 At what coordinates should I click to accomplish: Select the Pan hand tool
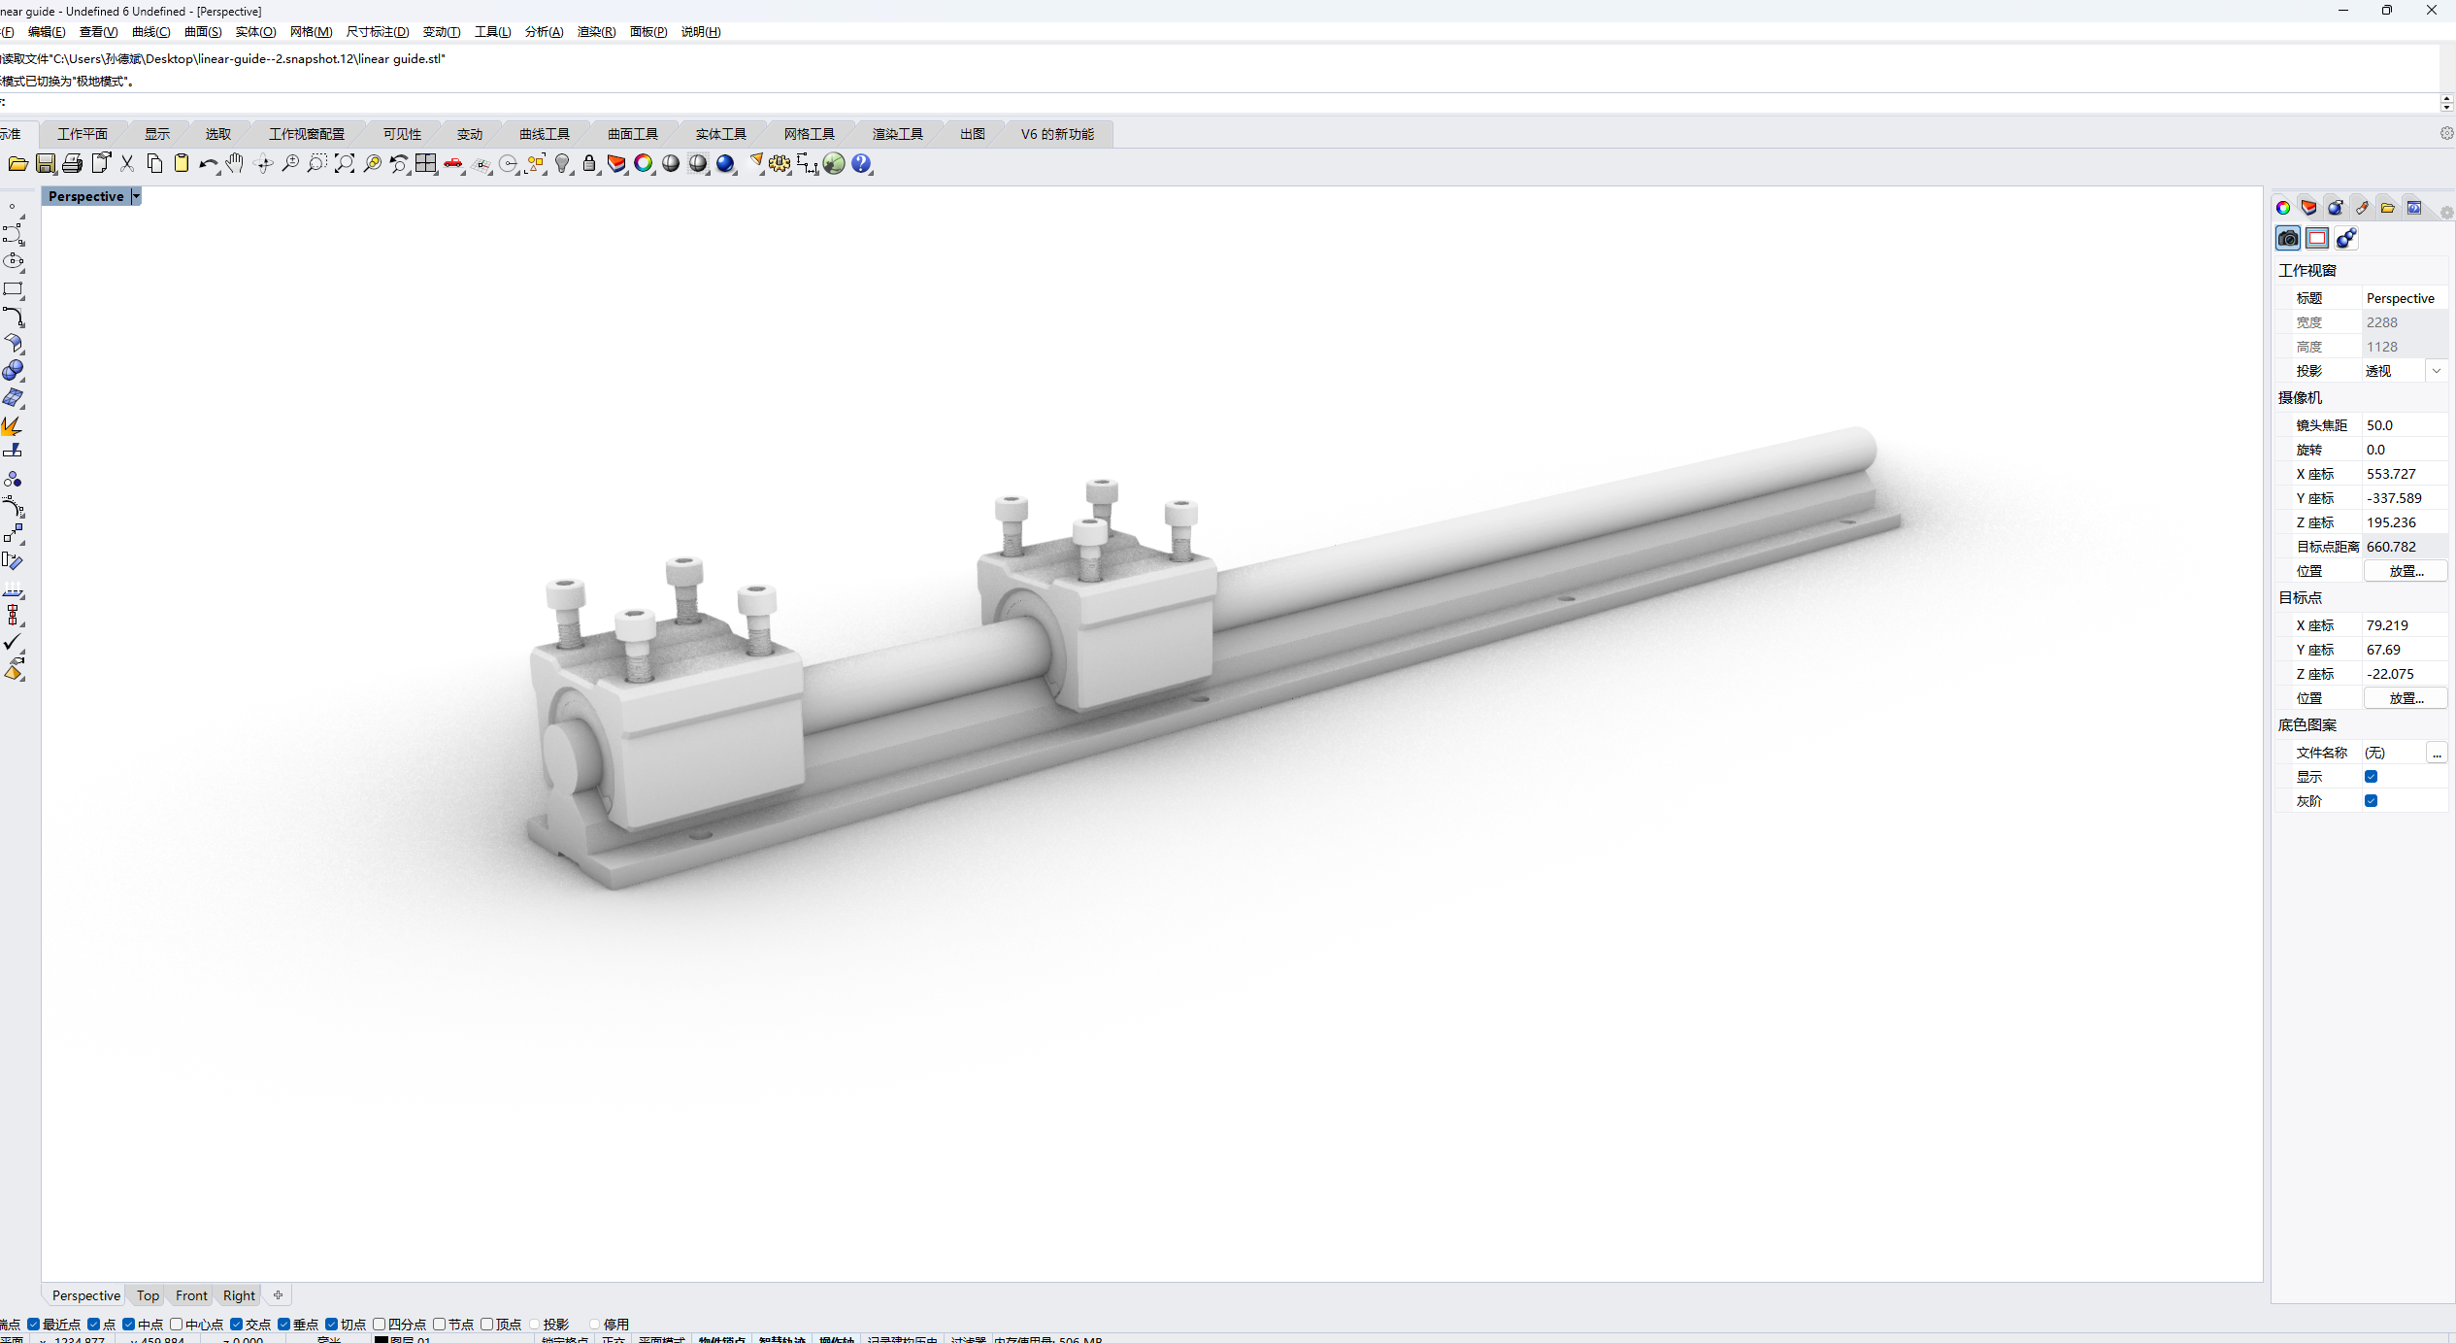point(235,164)
